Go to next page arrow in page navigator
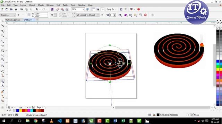Viewport: 222px width, 124px height. tap(27, 107)
